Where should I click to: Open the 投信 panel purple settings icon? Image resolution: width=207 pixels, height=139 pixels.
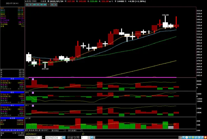[x=33, y=93]
